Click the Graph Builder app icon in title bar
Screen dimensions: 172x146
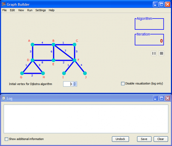pyautogui.click(x=4, y=4)
